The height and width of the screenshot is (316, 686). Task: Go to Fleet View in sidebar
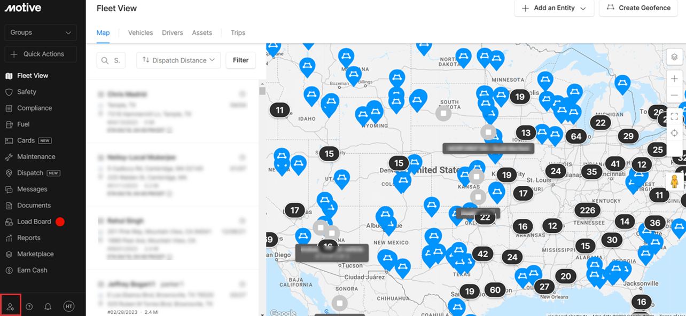pos(33,76)
